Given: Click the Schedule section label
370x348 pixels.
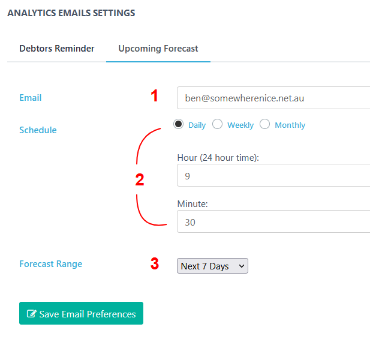Looking at the screenshot, I should pyautogui.click(x=38, y=130).
